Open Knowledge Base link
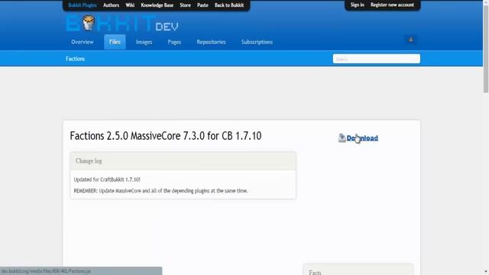The width and height of the screenshot is (489, 275). point(157,5)
